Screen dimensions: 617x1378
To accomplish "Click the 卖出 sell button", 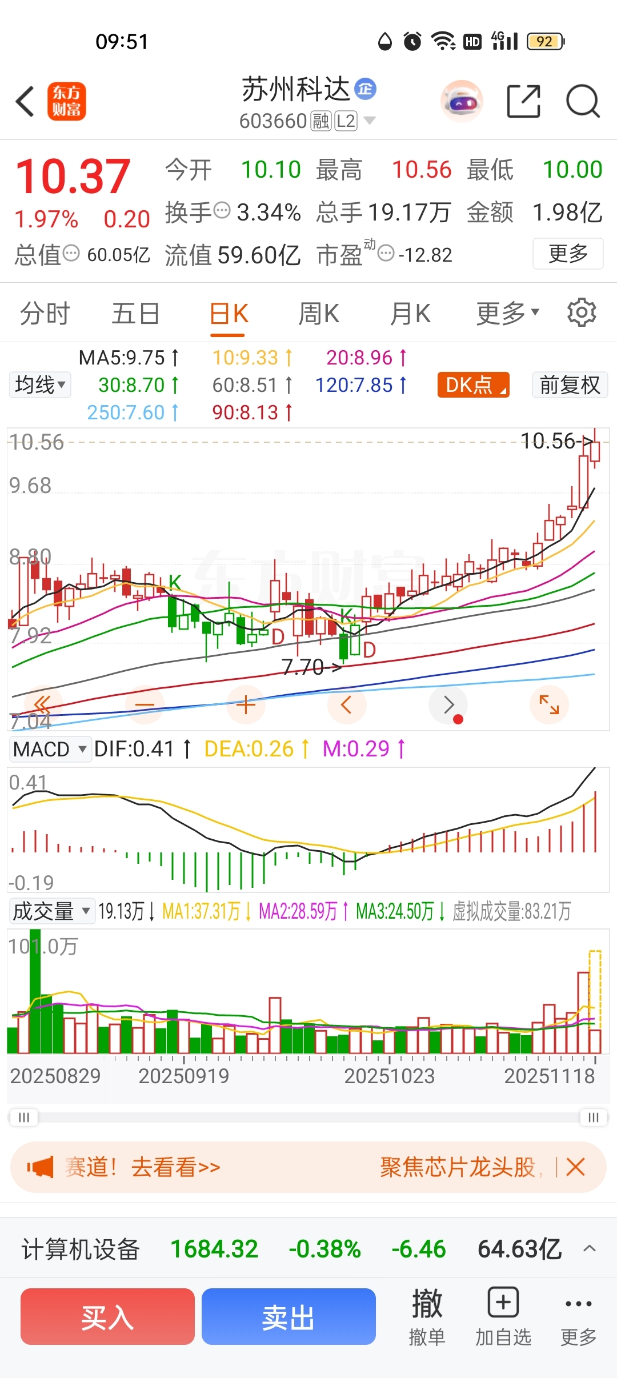I will (x=289, y=1316).
